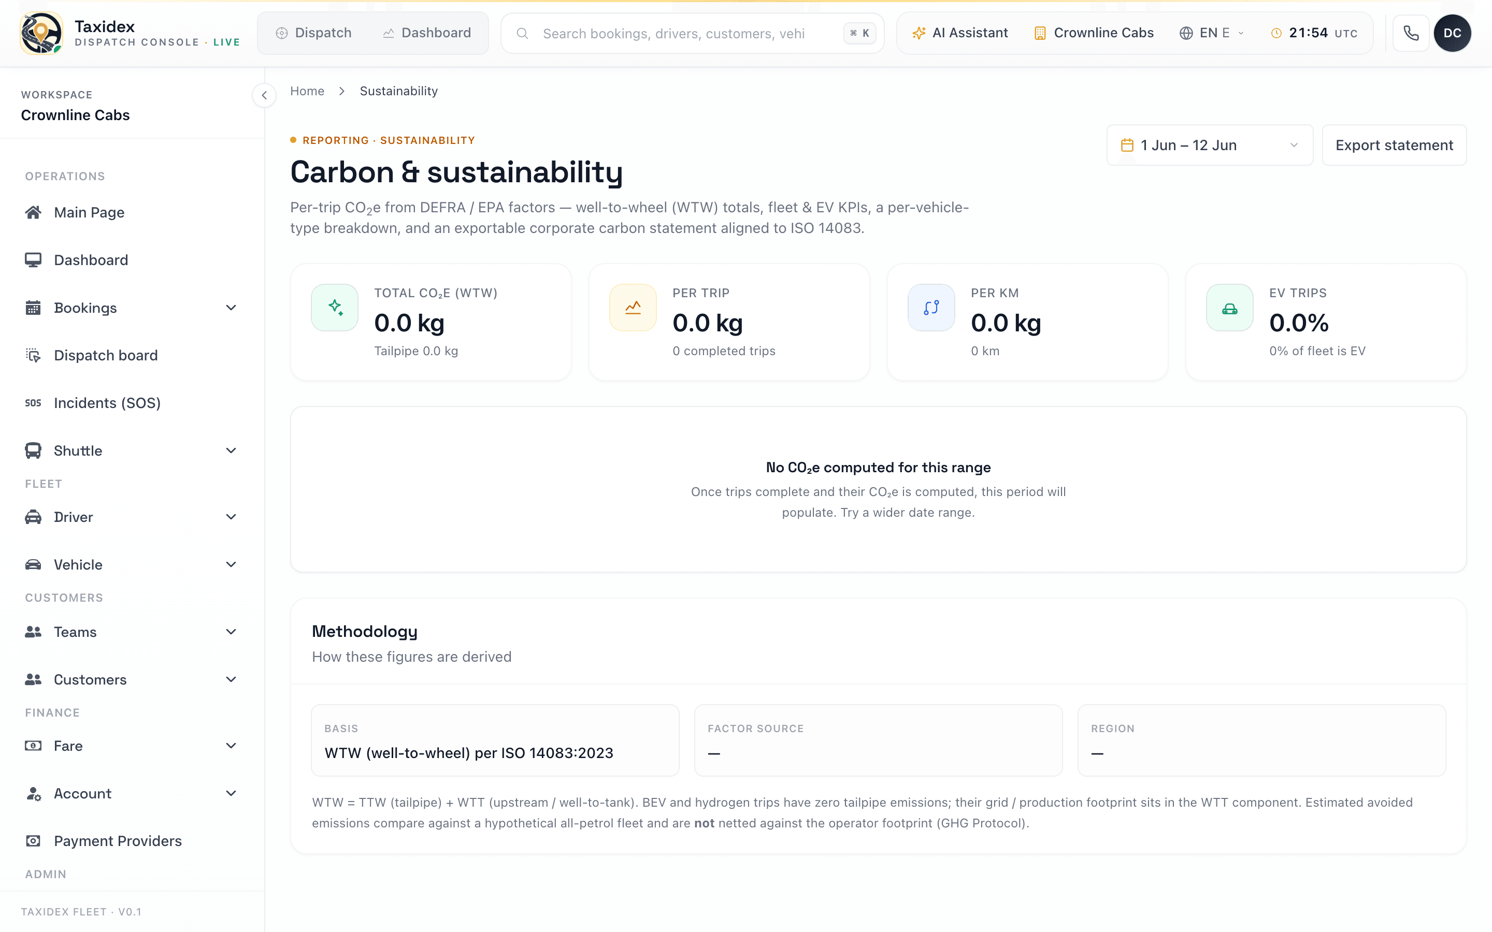The image size is (1492, 932).
Task: Click the '0 completed trips' text
Action: click(x=724, y=351)
